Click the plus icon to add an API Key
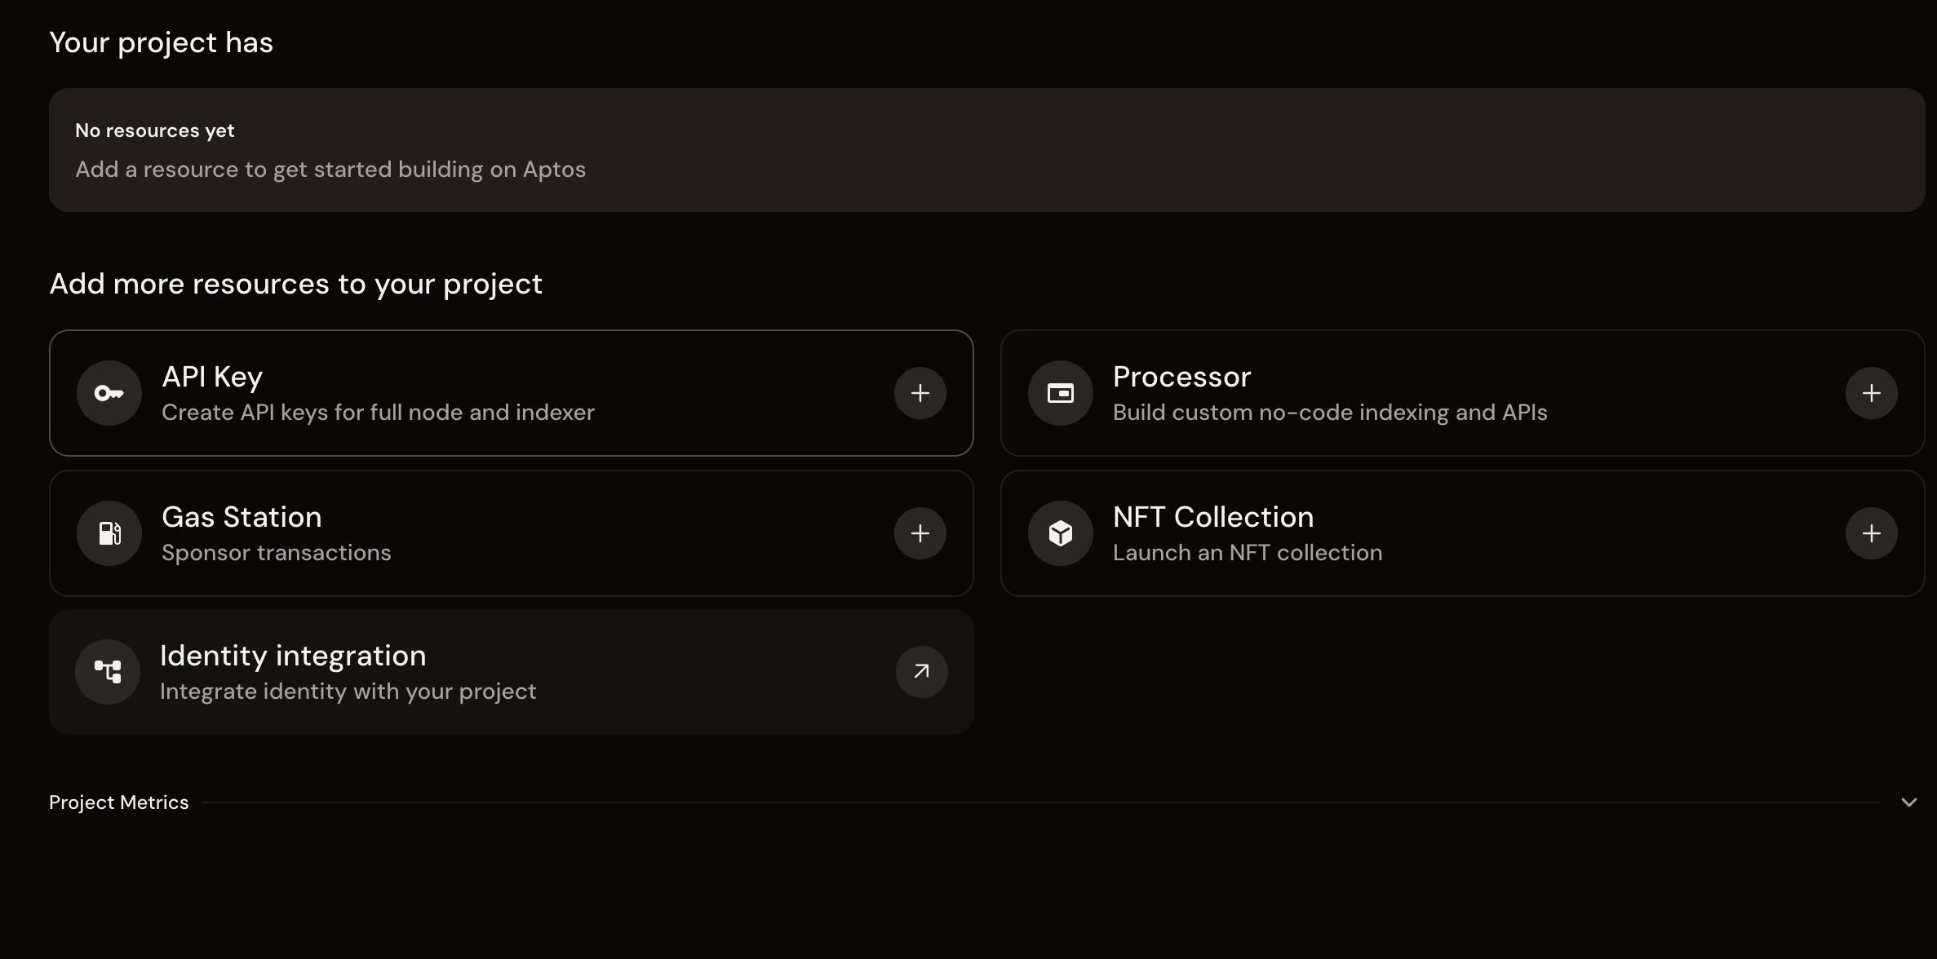 tap(920, 393)
